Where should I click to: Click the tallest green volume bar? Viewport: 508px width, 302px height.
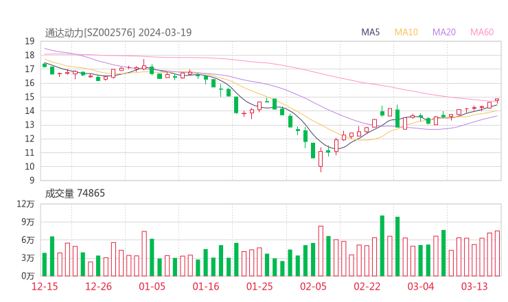coord(382,246)
